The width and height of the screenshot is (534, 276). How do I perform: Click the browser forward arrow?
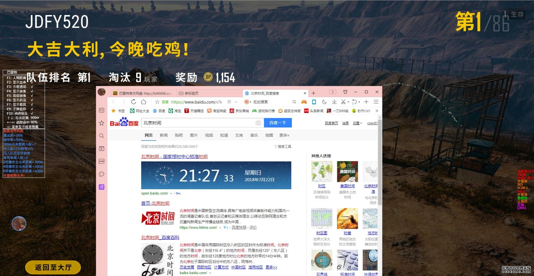(x=123, y=102)
